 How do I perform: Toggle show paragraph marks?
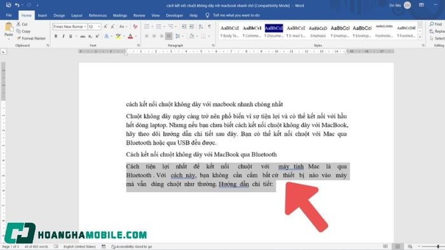pyautogui.click(x=209, y=27)
